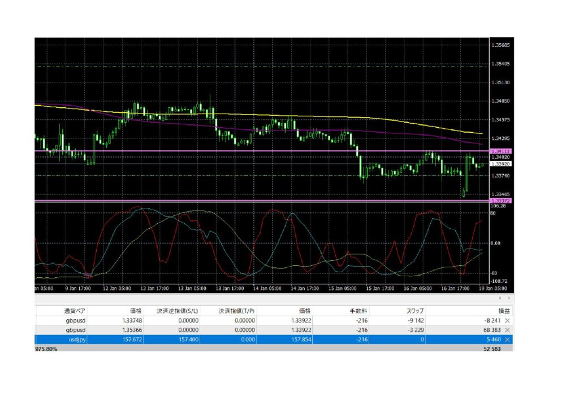Click the 157.400 stop loss cell
This screenshot has width=579, height=409.
pyautogui.click(x=188, y=340)
